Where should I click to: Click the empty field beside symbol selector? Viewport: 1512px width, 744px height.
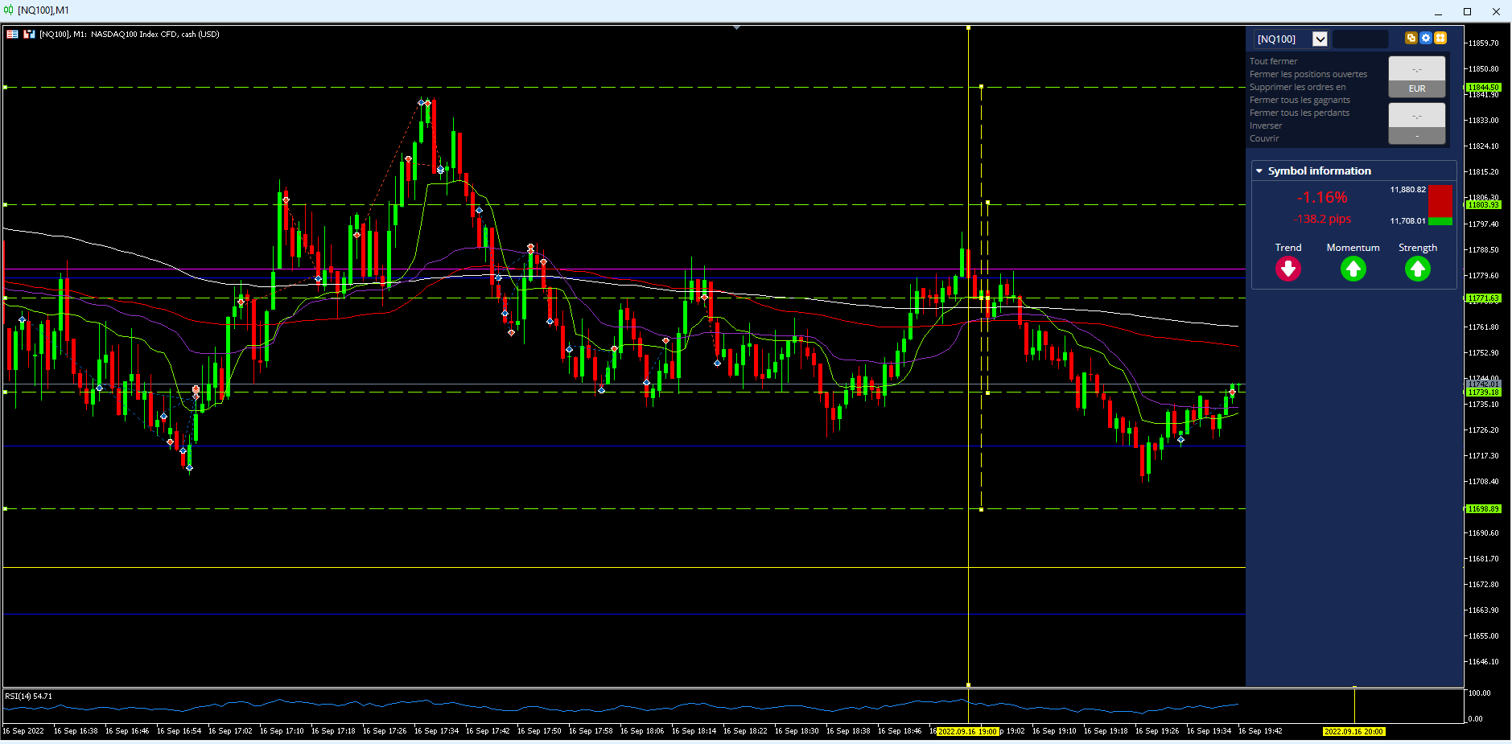1361,39
